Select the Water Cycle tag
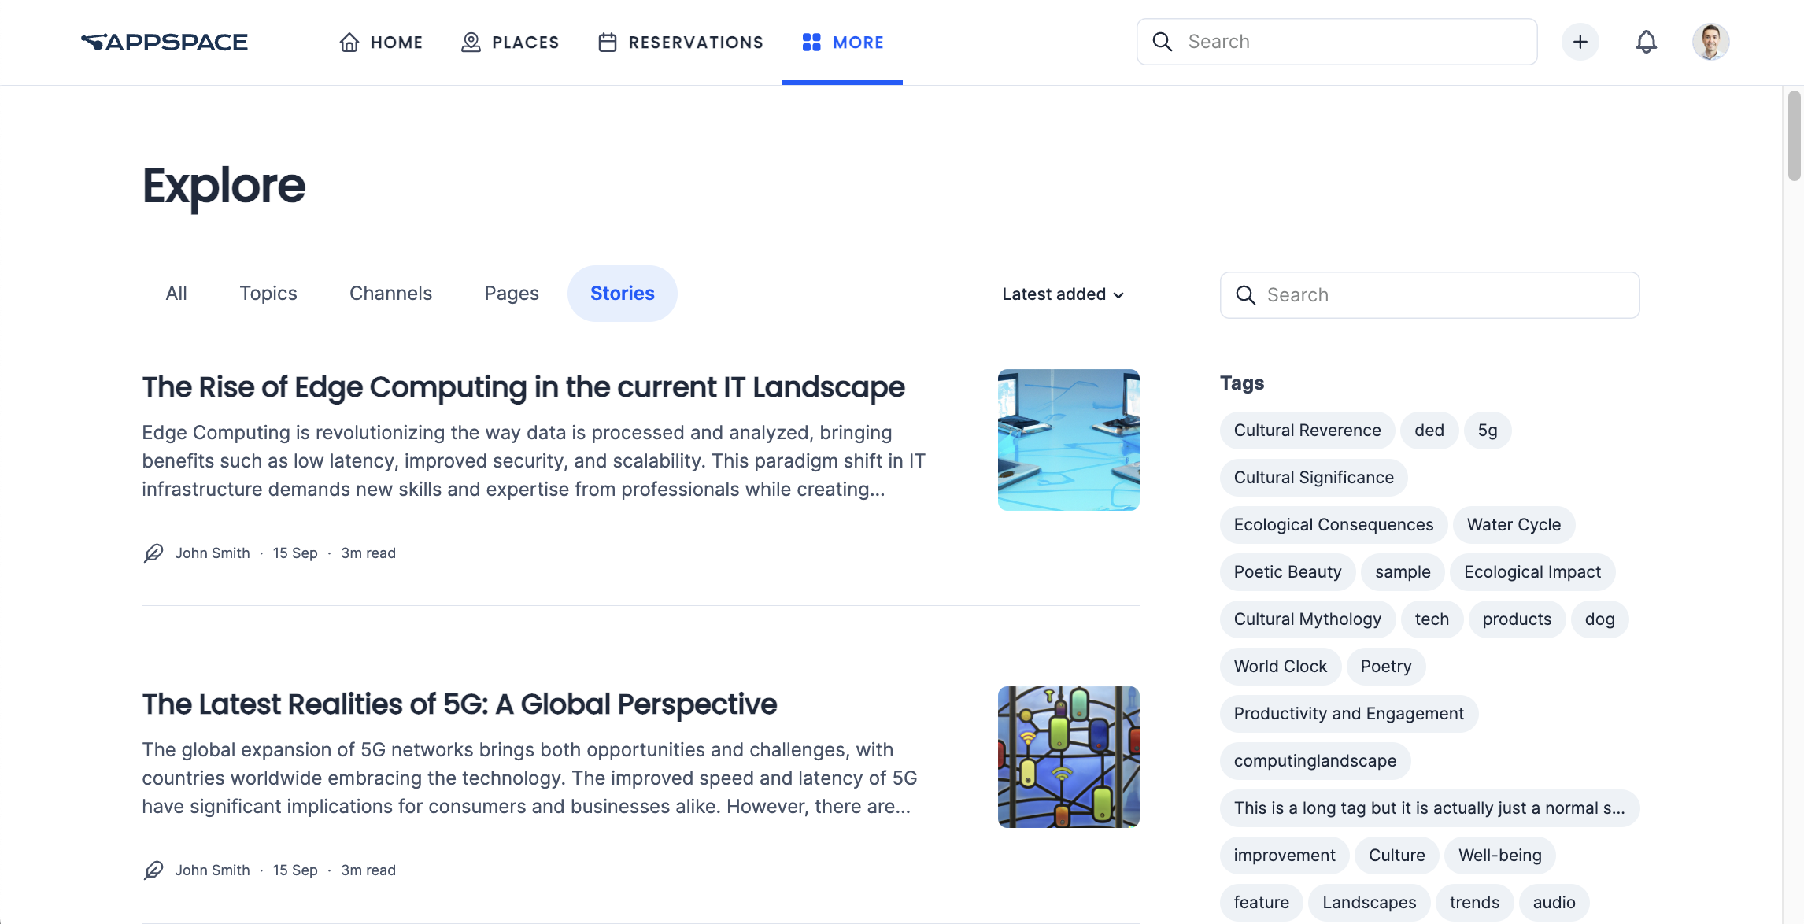1804x924 pixels. [1514, 525]
